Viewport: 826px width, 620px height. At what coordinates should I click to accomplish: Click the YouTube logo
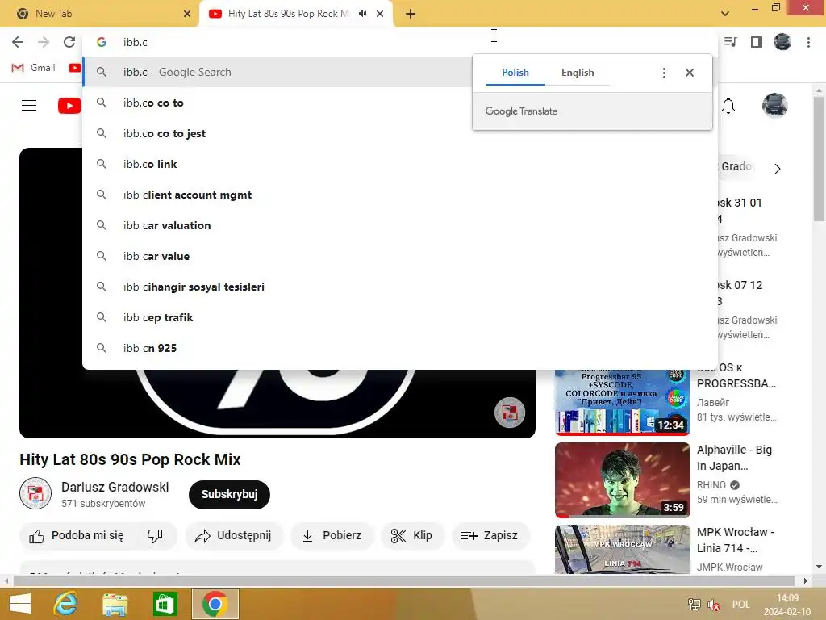tap(69, 106)
